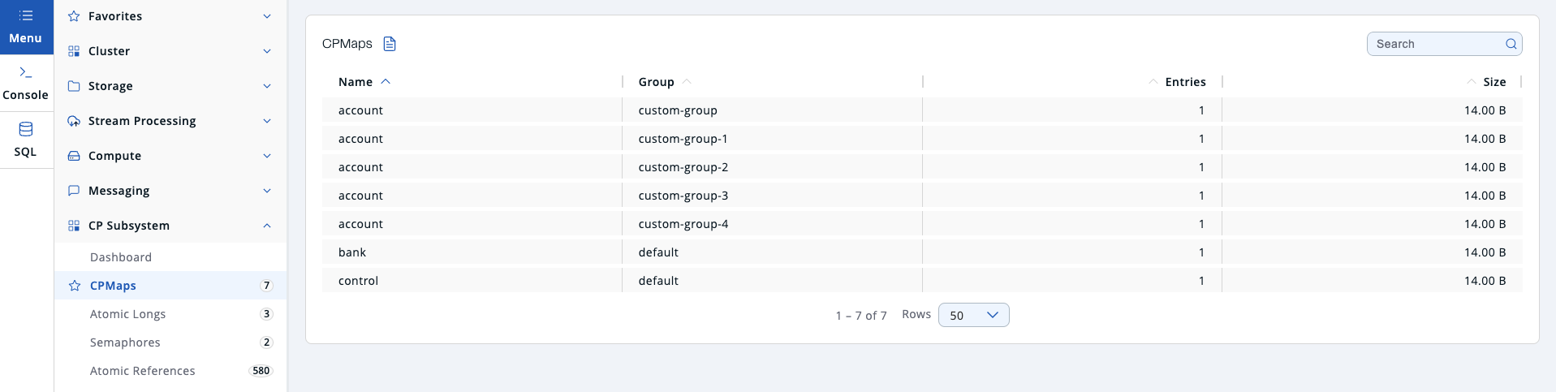Click the Favorites star icon
This screenshot has height=392, width=1556.
74,16
